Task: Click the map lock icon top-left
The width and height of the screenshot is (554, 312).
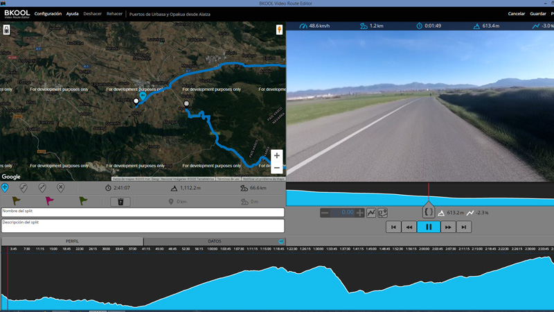Action: click(x=6, y=30)
